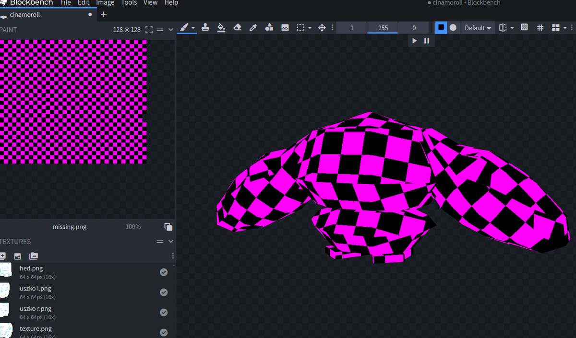Click the 128 × 128 texture size label

[127, 30]
